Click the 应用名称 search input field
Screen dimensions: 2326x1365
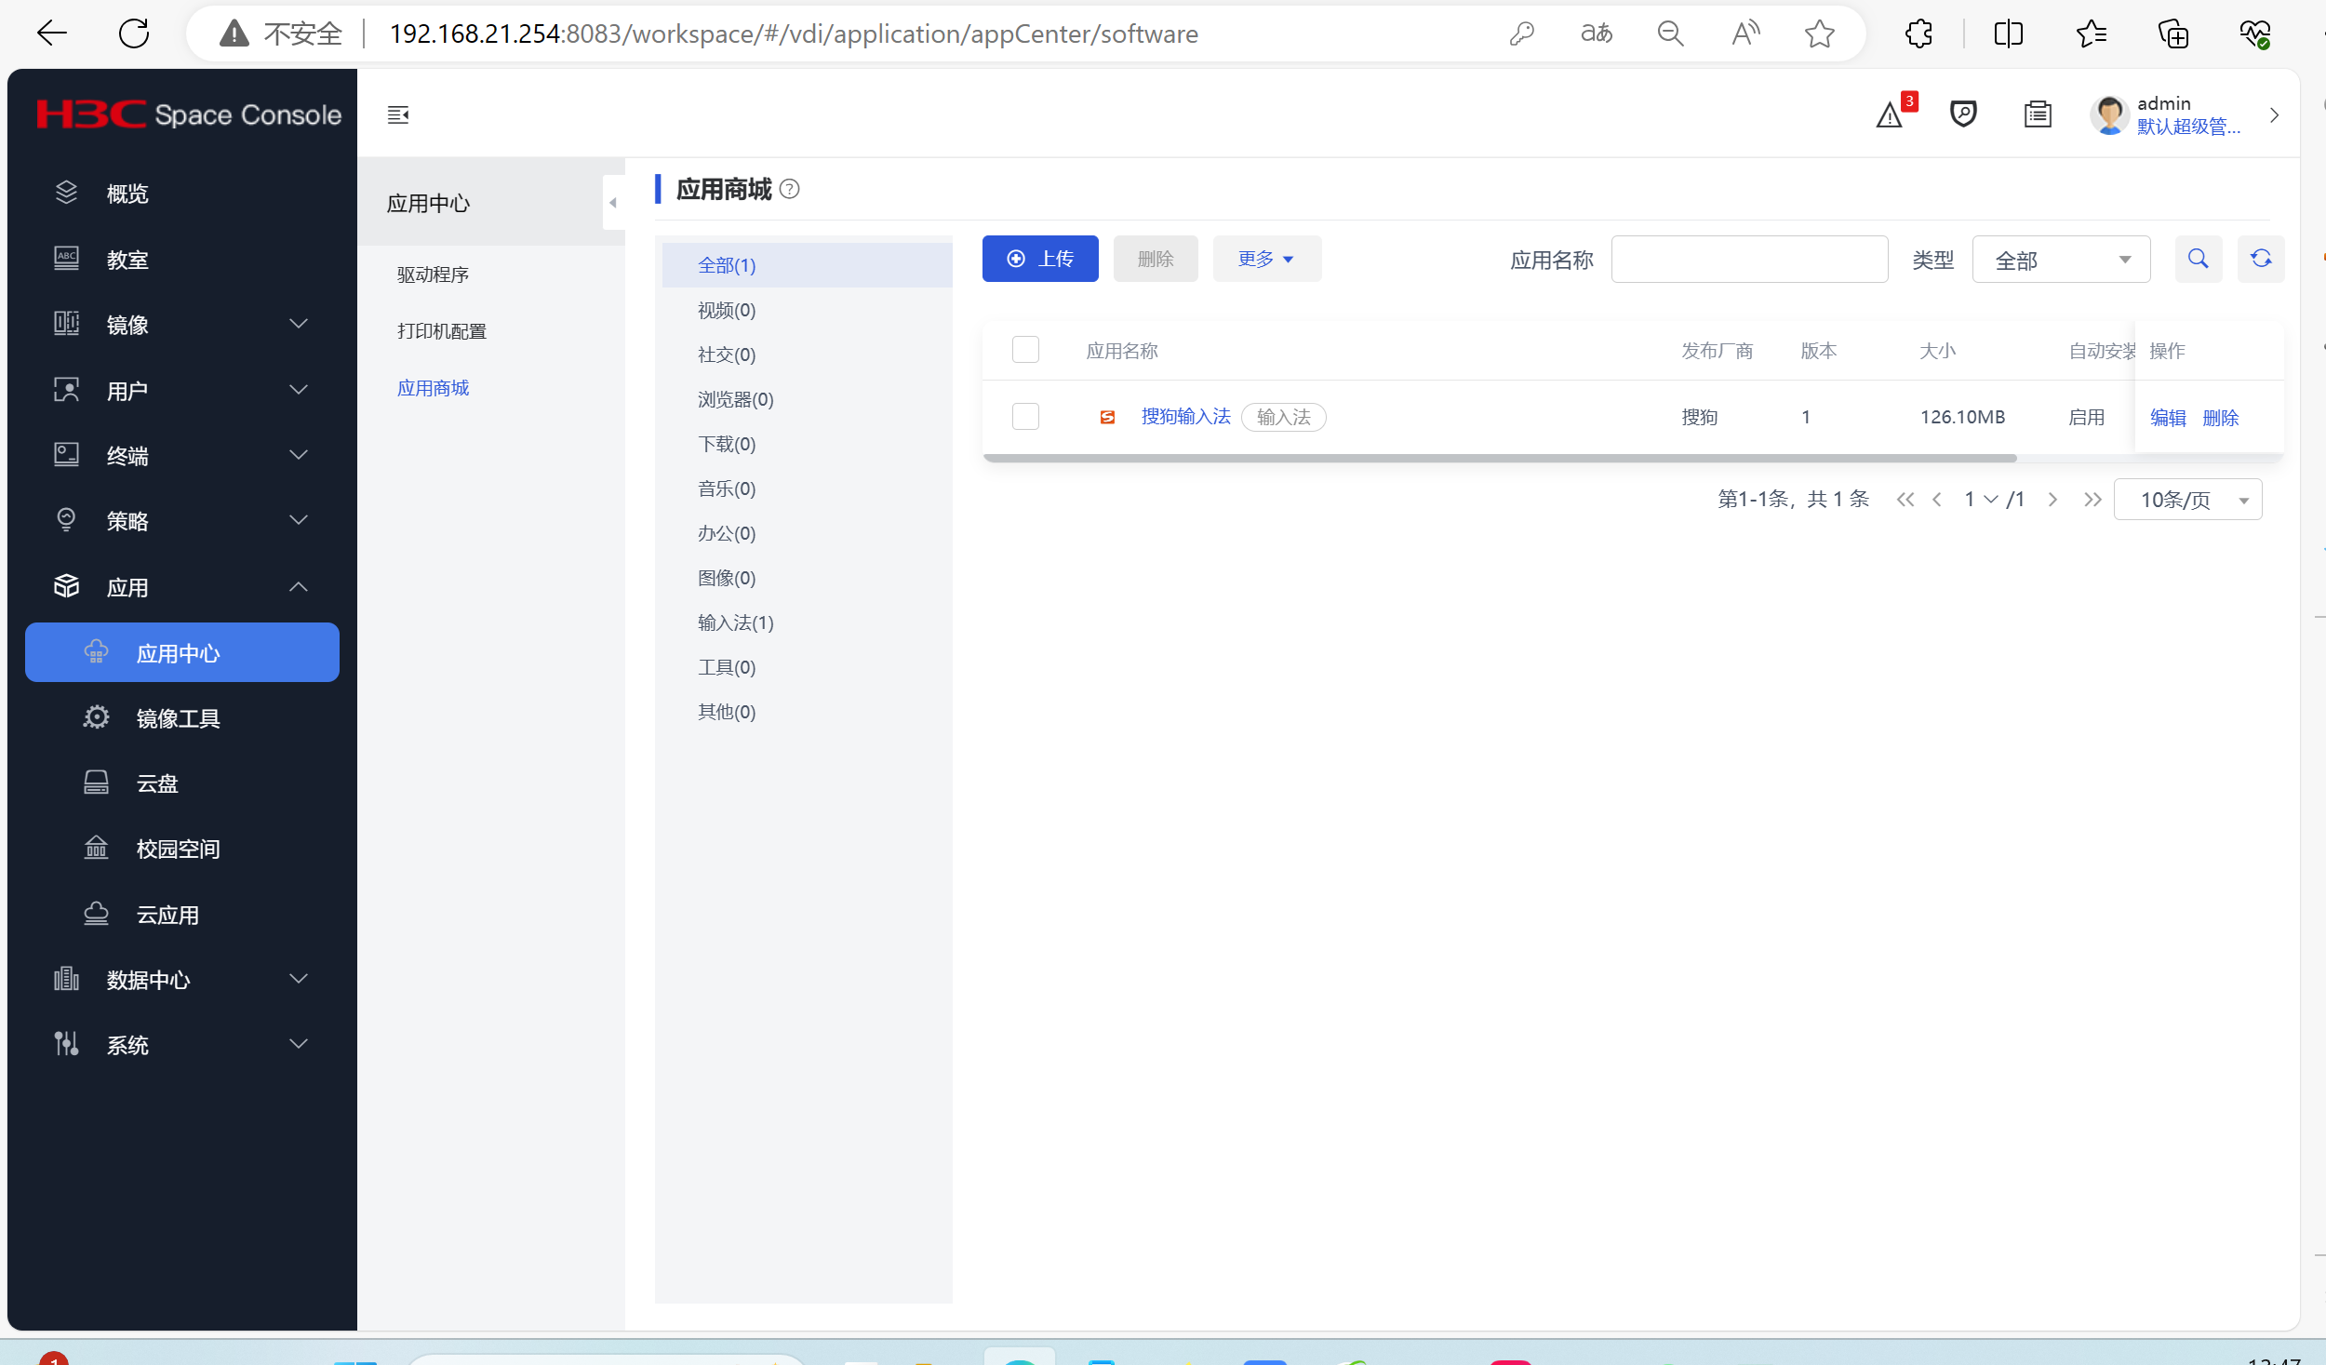point(1749,260)
